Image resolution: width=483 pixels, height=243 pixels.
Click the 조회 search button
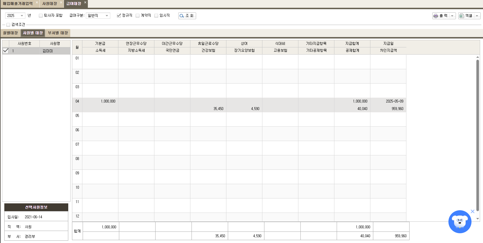point(187,16)
